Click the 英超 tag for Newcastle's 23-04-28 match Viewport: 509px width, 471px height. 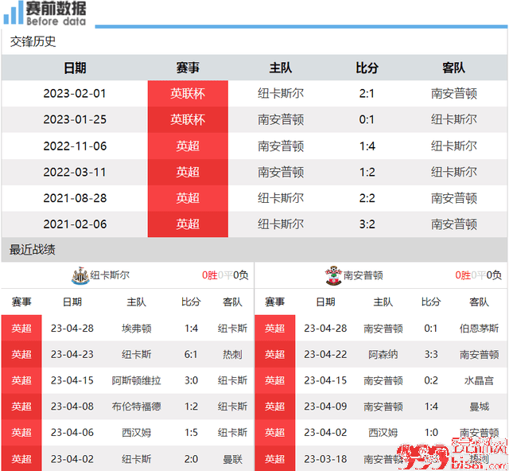pos(21,329)
